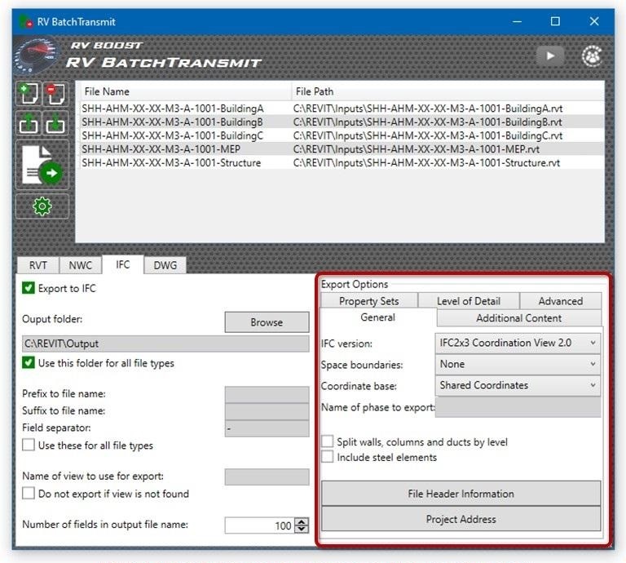Select the BuildingC file row
Screen dimensions: 626x563
[x=342, y=135]
